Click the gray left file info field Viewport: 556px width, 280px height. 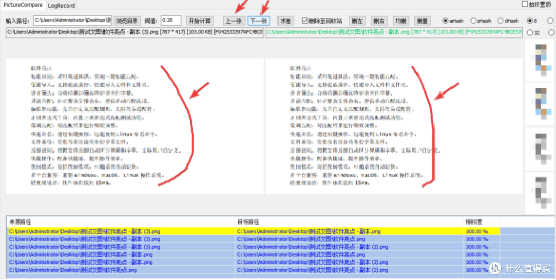click(x=134, y=32)
